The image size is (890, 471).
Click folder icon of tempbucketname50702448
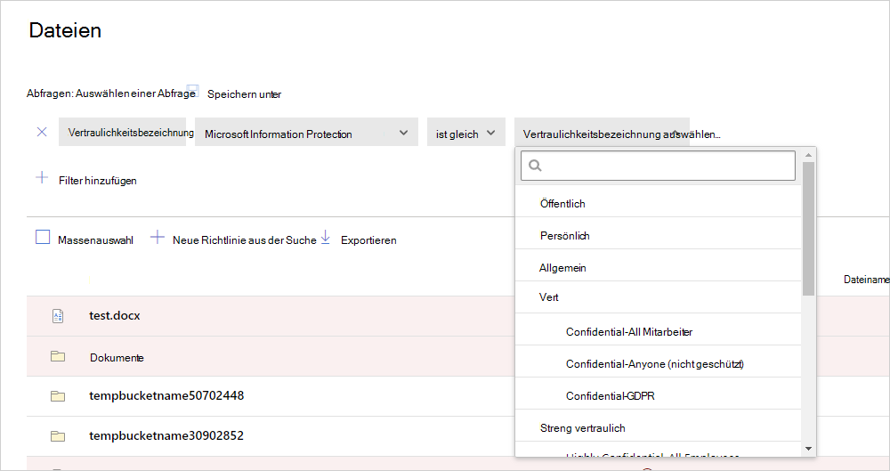(x=58, y=396)
